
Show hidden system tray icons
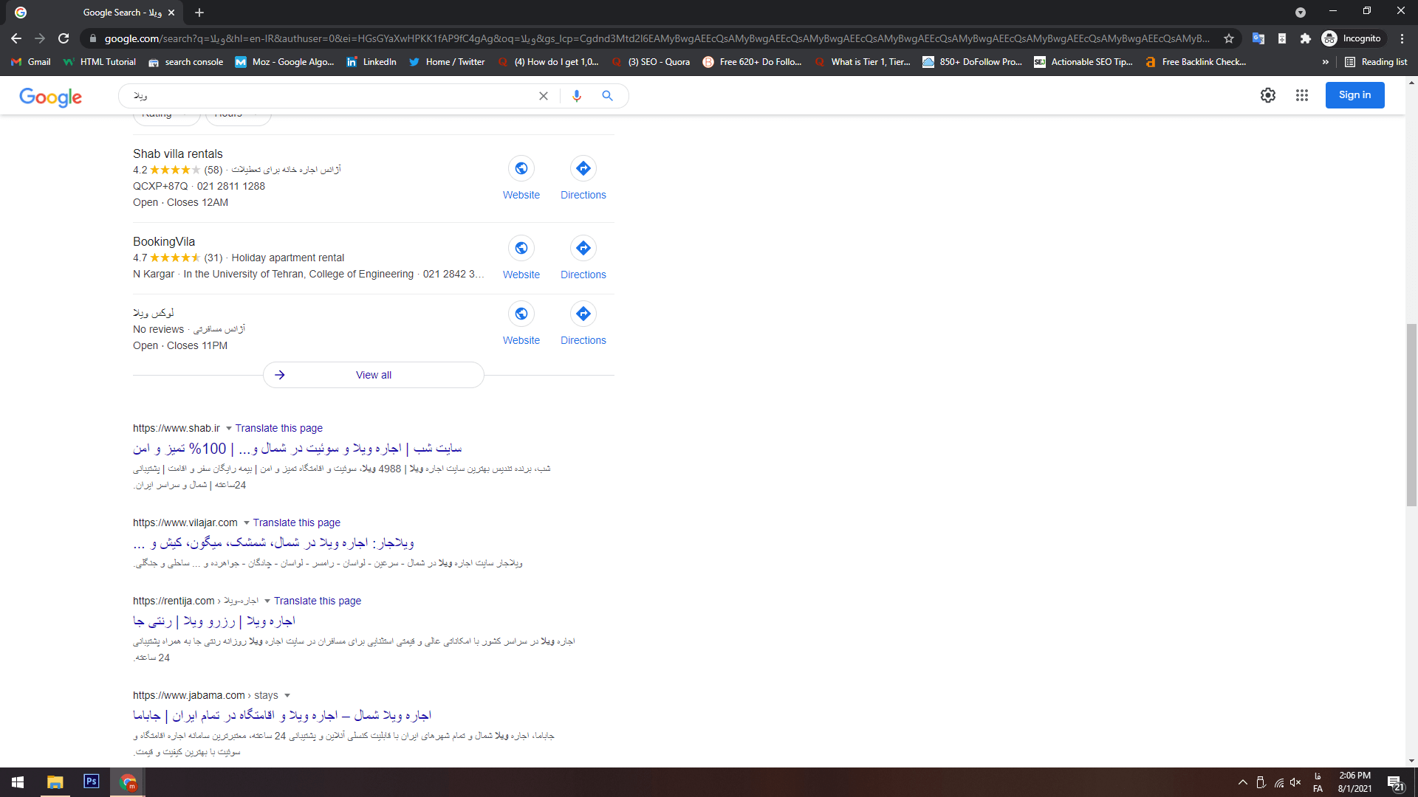coord(1243,782)
